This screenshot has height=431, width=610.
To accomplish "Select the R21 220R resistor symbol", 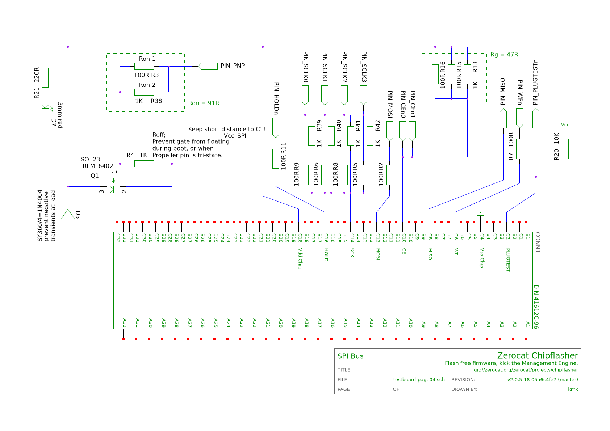I will (45, 77).
